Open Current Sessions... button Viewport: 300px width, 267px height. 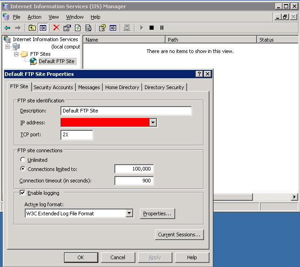click(x=179, y=235)
